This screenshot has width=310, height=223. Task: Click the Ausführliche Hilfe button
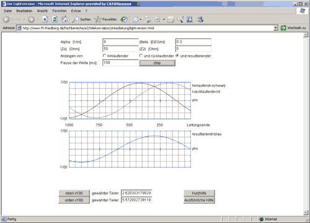199,200
